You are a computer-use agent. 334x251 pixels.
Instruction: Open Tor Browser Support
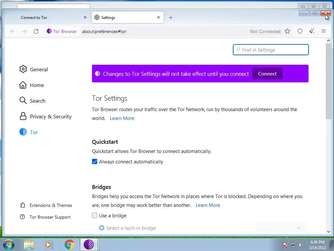pyautogui.click(x=45, y=217)
